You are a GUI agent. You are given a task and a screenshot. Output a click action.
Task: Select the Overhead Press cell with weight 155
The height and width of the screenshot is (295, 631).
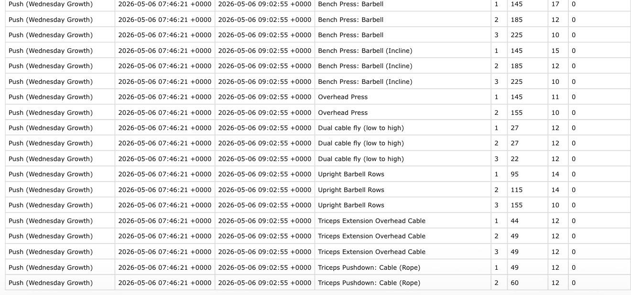click(x=343, y=112)
